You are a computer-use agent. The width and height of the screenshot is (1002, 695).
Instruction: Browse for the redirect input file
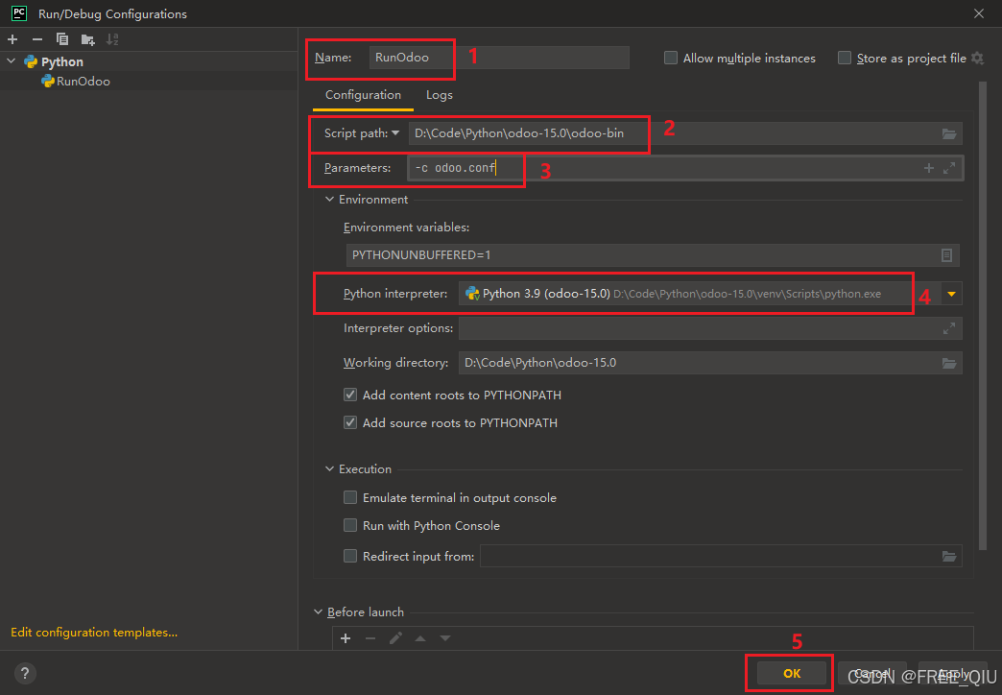tap(949, 556)
